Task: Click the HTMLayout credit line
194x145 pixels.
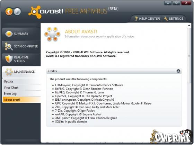Action: 89,85
